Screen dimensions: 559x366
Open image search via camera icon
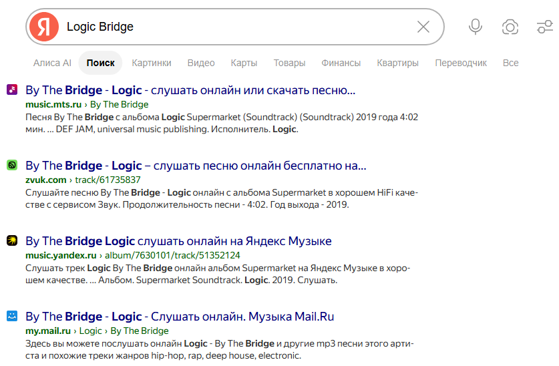510,27
